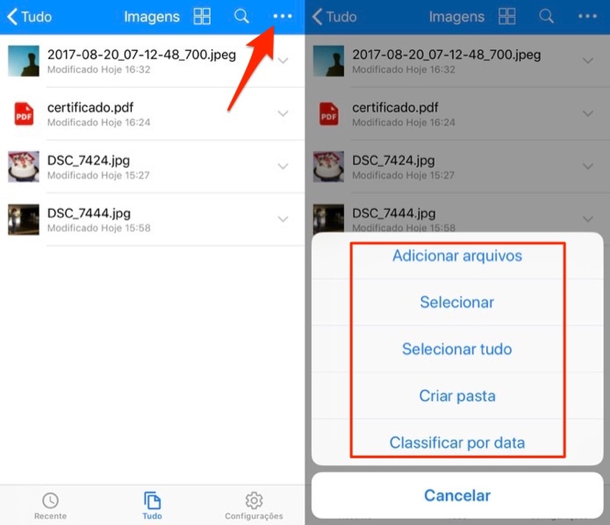The width and height of the screenshot is (610, 525).
Task: Go back using the left screen's Tudo chevron
Action: (29, 17)
